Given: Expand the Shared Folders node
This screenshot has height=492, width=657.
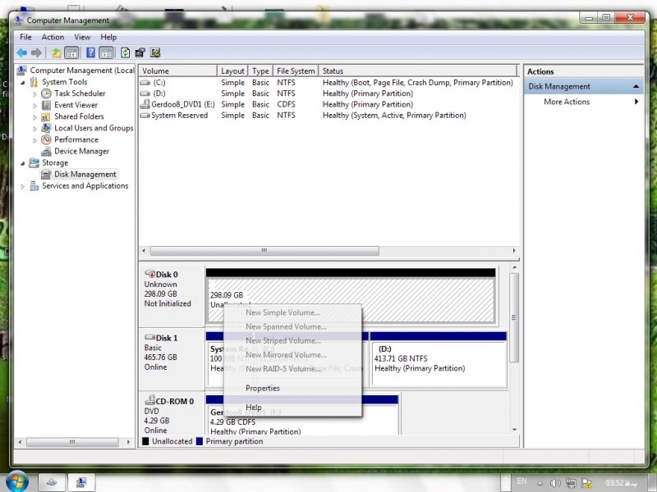Looking at the screenshot, I should tap(34, 117).
